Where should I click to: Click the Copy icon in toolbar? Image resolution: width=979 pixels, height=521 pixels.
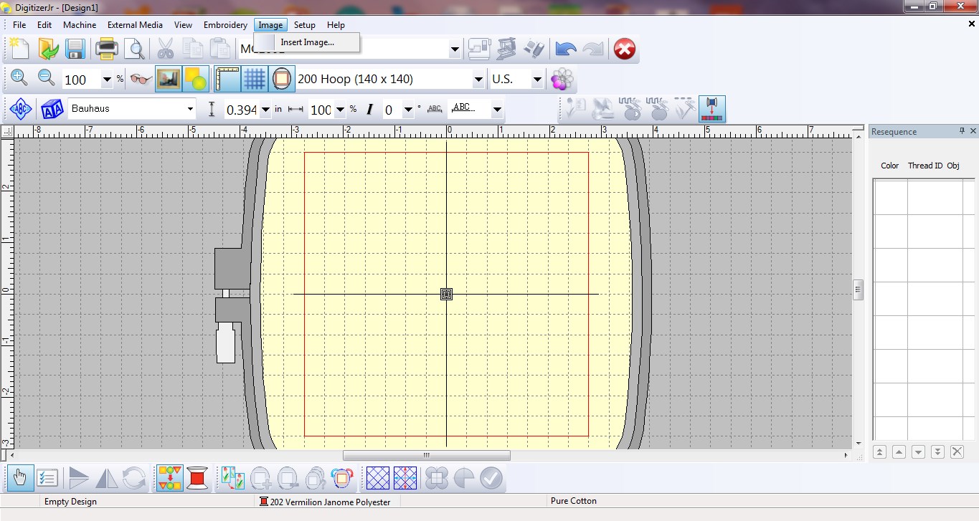(192, 49)
